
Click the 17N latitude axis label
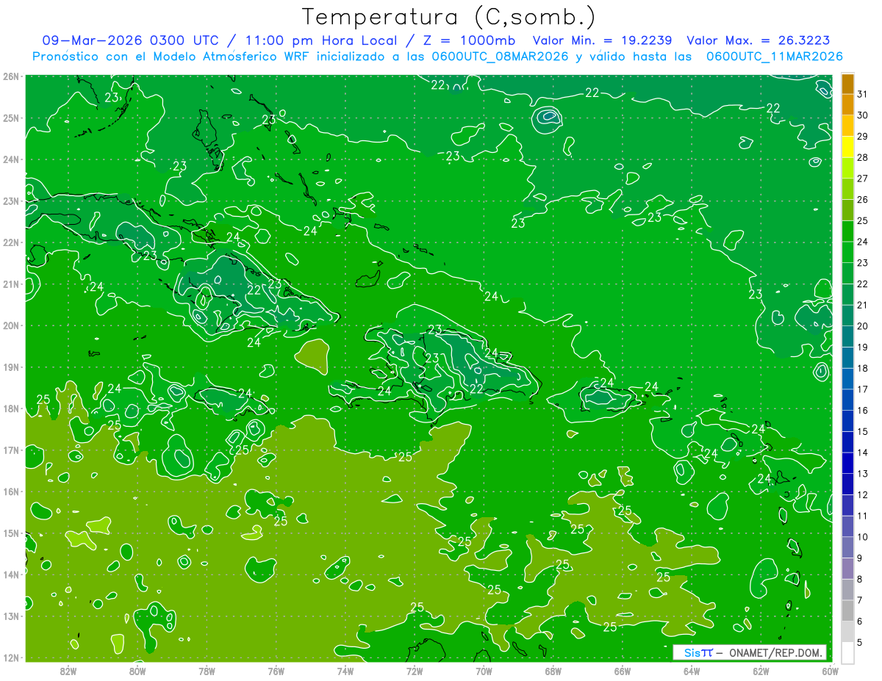(11, 450)
